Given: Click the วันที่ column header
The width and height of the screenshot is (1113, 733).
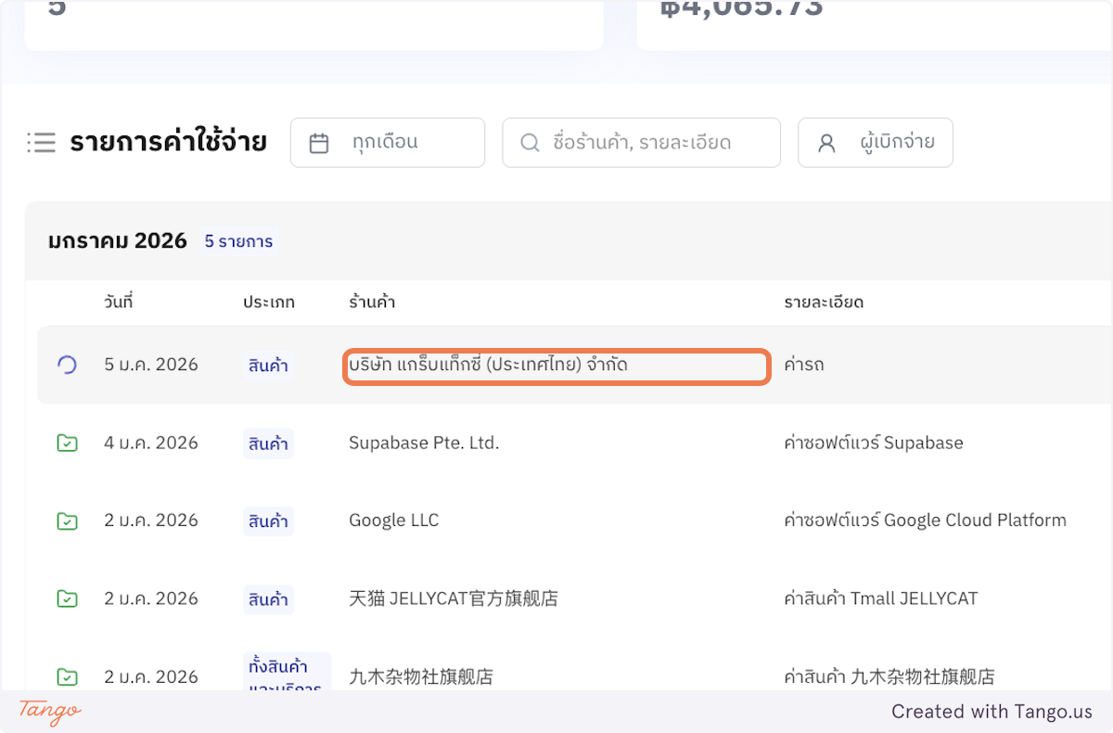Looking at the screenshot, I should 118,302.
